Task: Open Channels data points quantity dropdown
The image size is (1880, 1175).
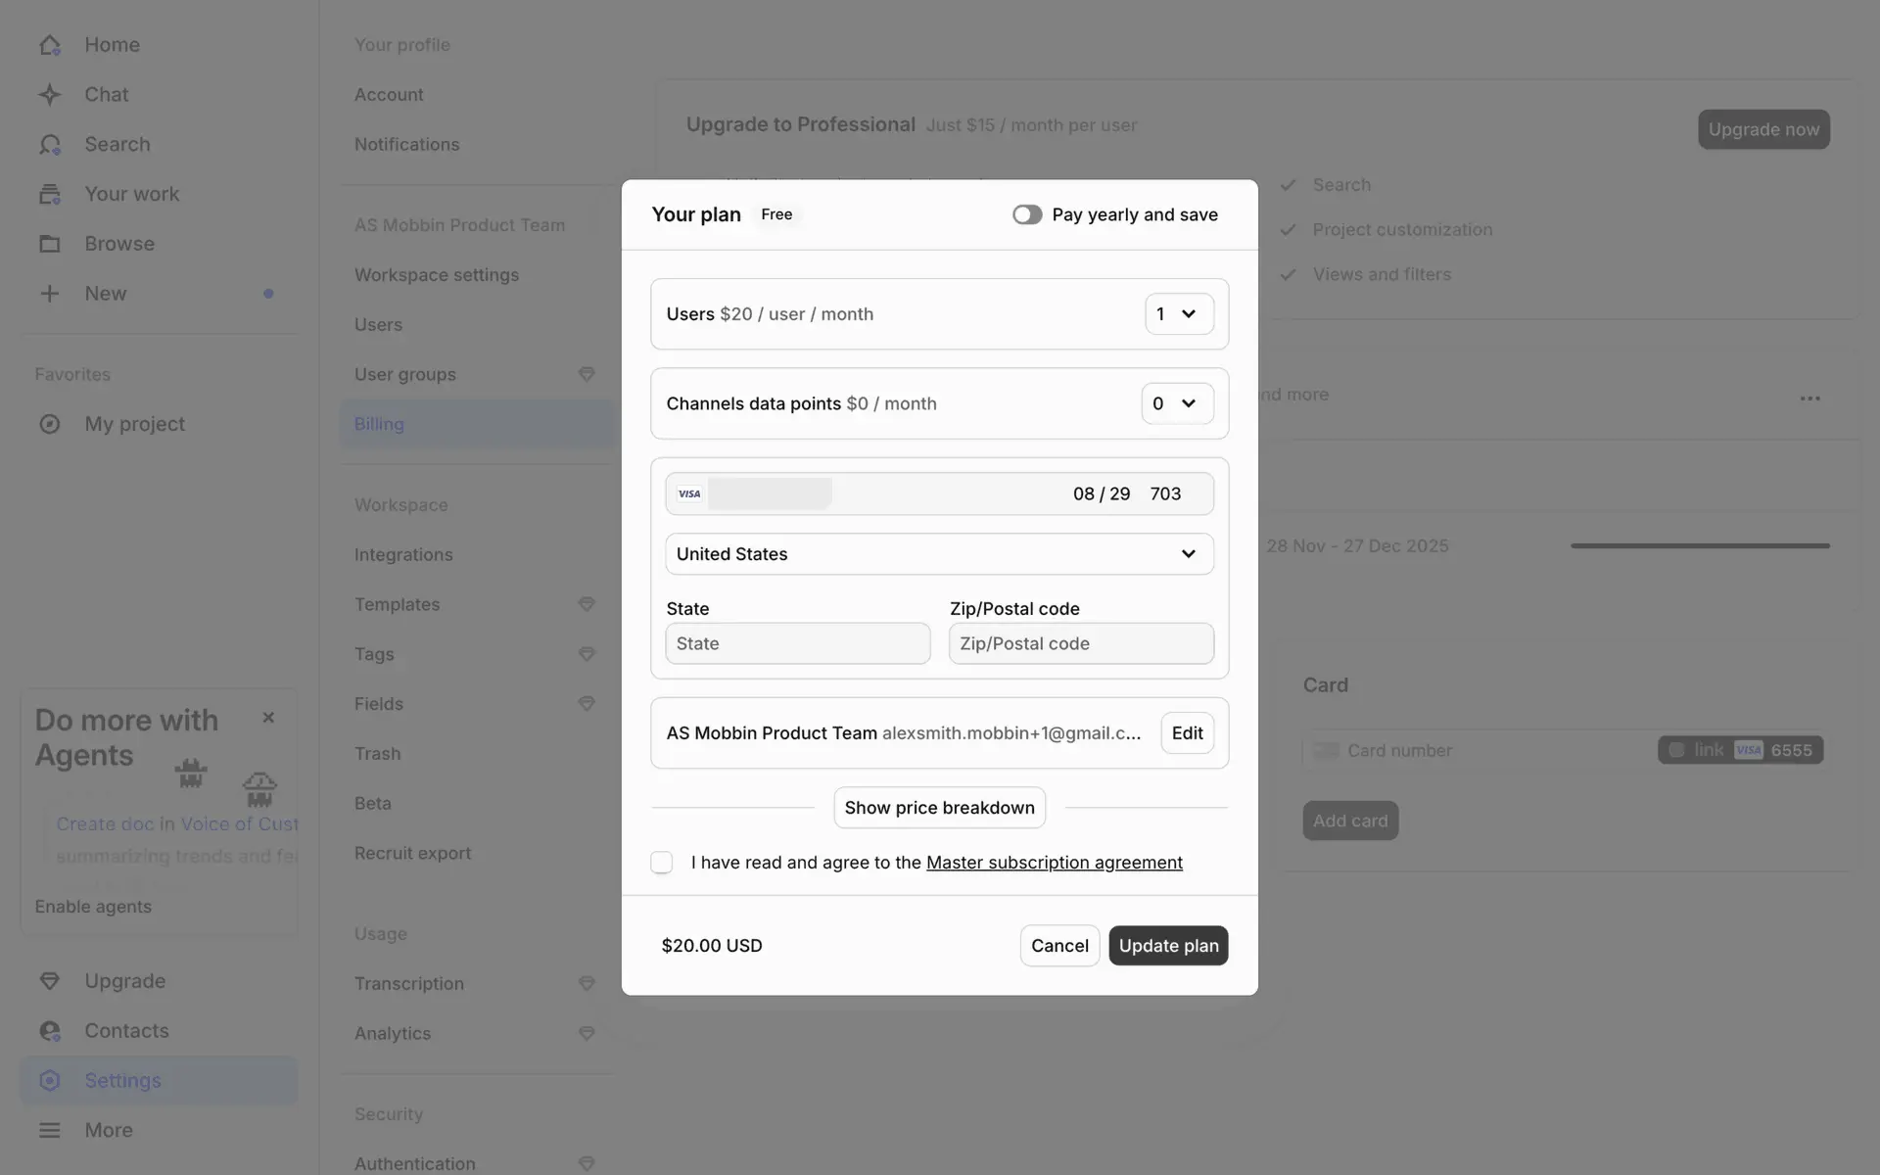Action: (x=1177, y=403)
